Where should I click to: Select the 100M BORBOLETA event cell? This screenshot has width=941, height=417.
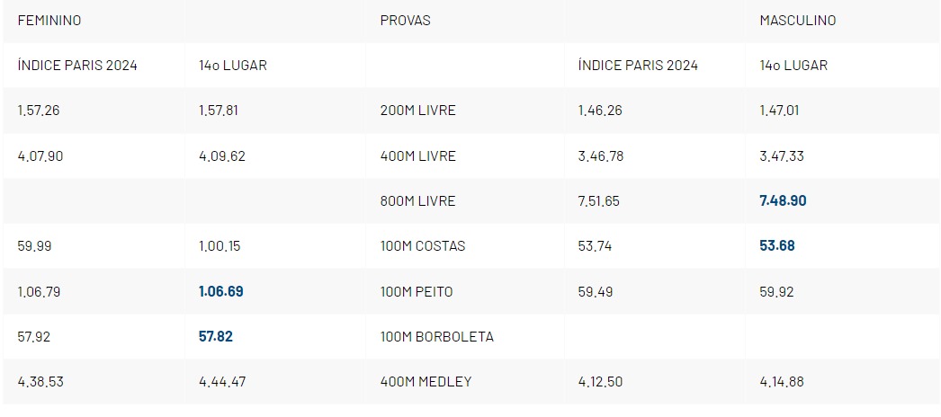click(436, 336)
